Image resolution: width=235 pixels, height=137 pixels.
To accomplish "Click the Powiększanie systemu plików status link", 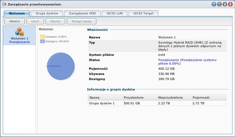I will pyautogui.click(x=187, y=62).
